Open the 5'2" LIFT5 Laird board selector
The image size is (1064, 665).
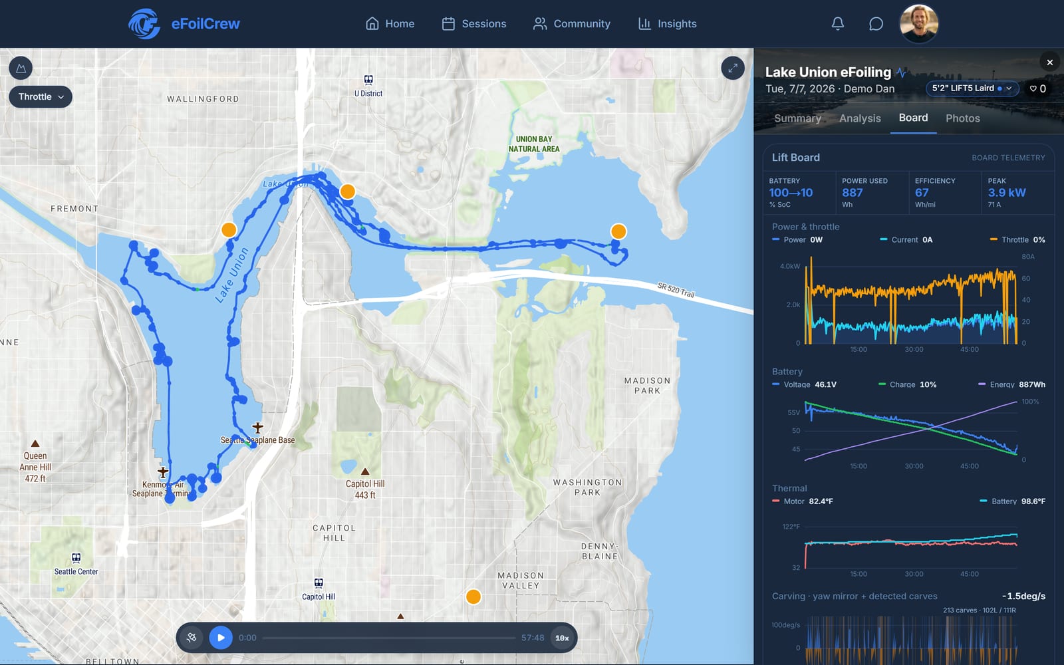coord(972,88)
